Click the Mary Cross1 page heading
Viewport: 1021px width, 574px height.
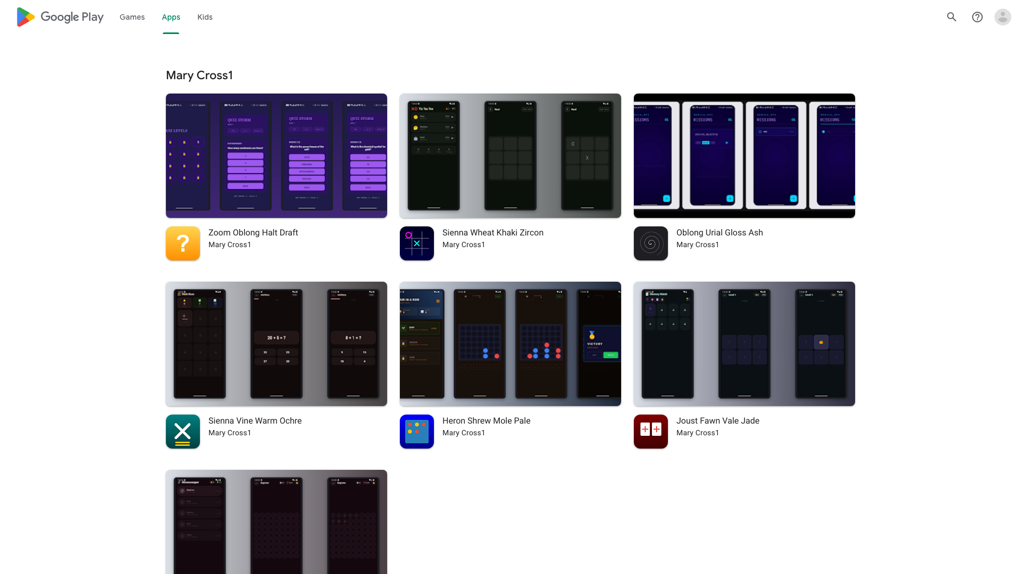coord(199,75)
